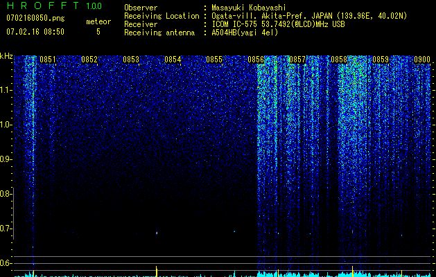This screenshot has width=436, height=277.
Task: Click the 'meteor' label
Action: 98,21
